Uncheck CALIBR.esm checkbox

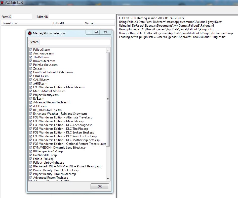31,80
